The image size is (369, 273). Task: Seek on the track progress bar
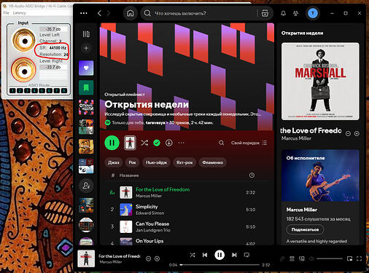click(x=220, y=265)
